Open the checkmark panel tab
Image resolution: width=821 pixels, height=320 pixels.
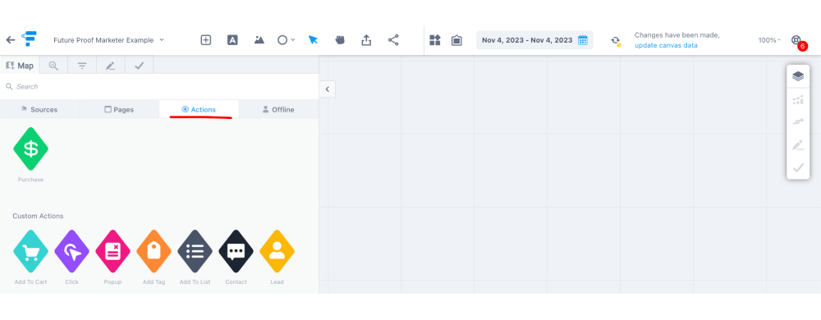tap(140, 66)
